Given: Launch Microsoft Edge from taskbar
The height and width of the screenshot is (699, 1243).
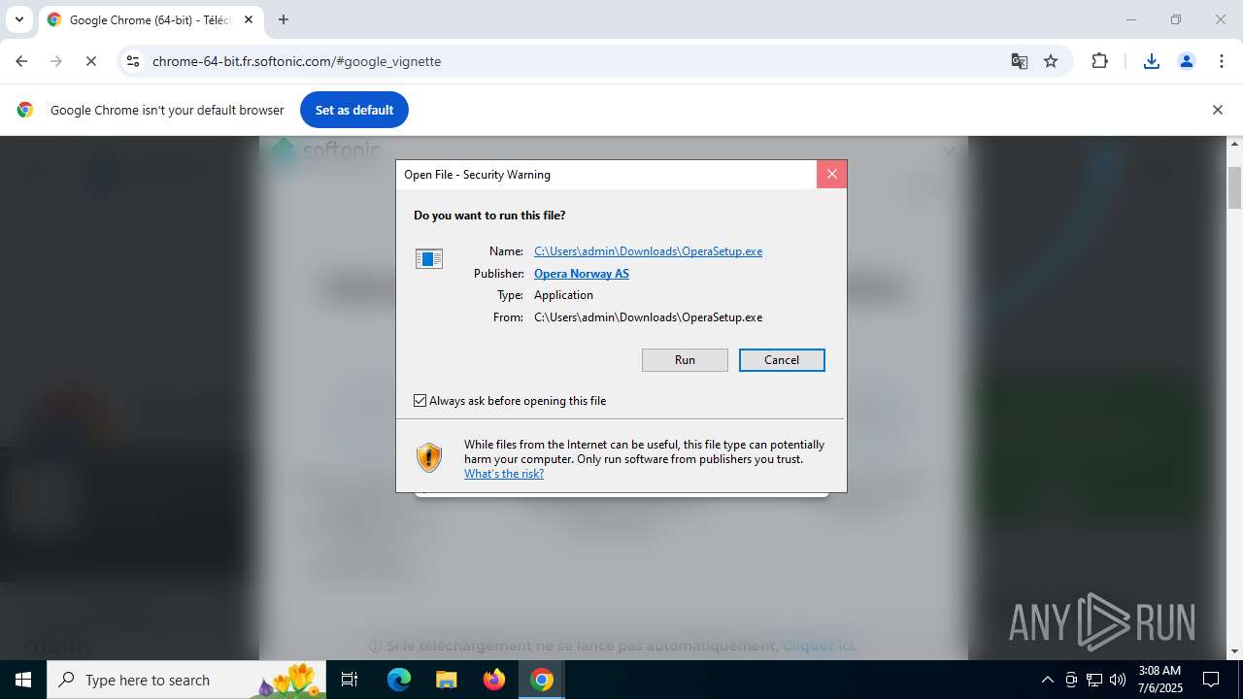Looking at the screenshot, I should [399, 680].
